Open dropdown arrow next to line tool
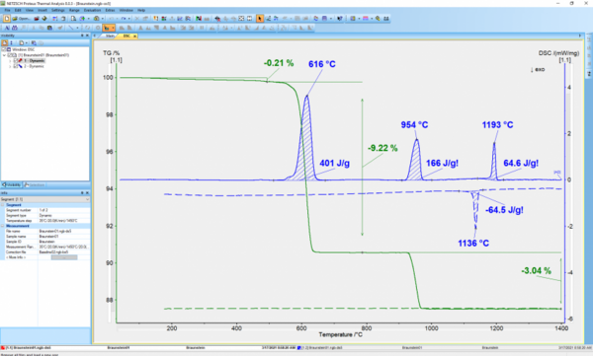Viewport: 593px width, 356px height. [x=77, y=28]
